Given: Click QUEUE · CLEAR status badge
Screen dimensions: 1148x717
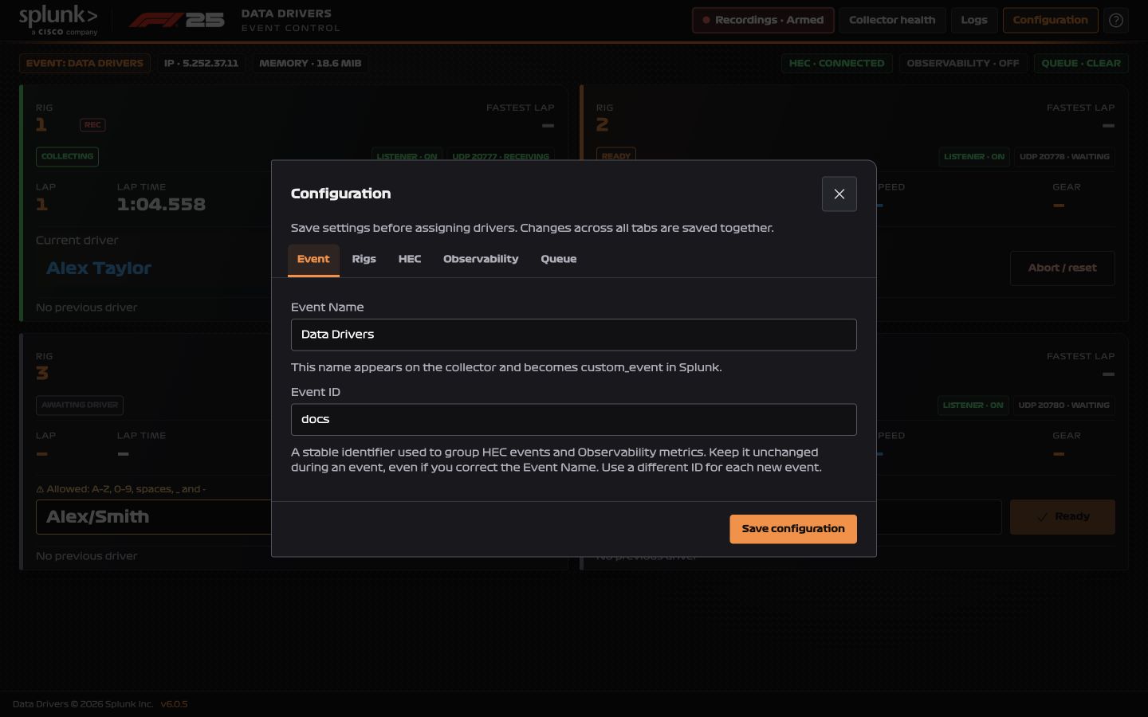Looking at the screenshot, I should [1081, 64].
